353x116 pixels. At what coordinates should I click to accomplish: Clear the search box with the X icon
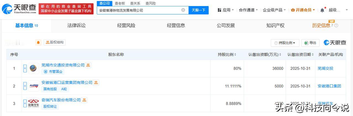coord(183,10)
